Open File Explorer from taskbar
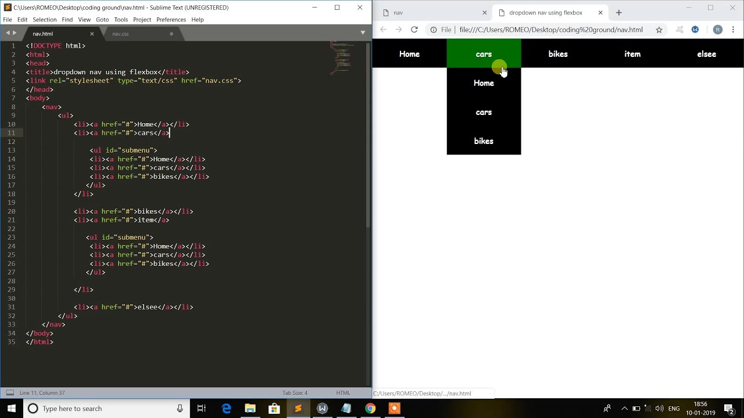The height and width of the screenshot is (418, 744). 250,409
